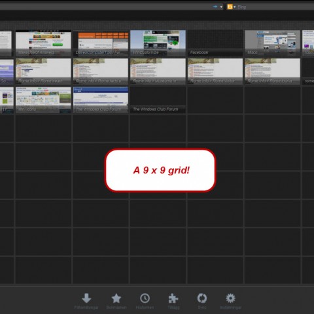Screen dimensions: 314x314
Task: Open the Rome info Rome visitor dial
Action: [215, 71]
